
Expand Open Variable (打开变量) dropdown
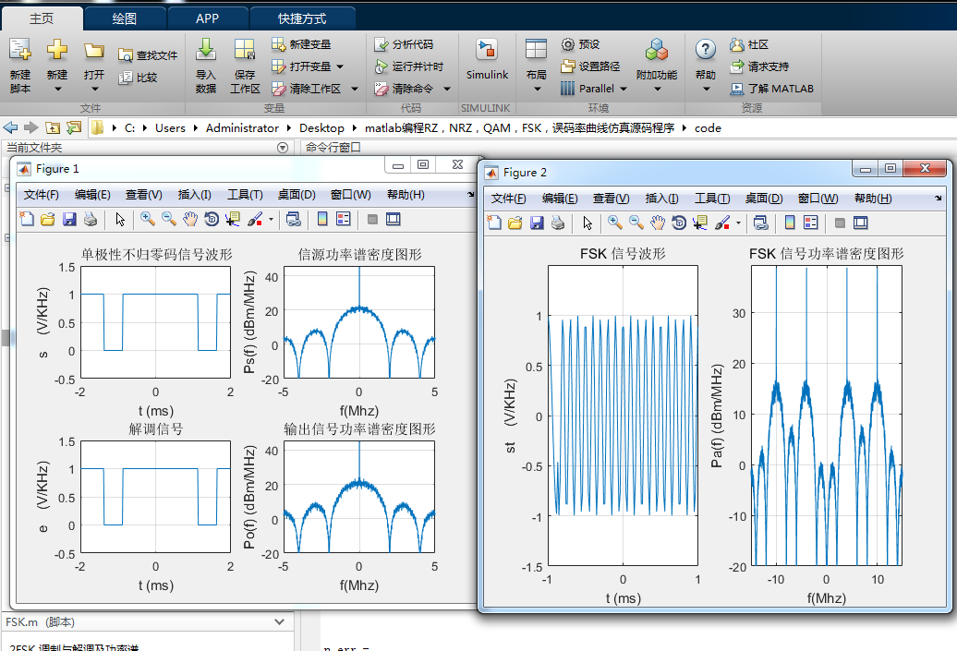click(340, 66)
